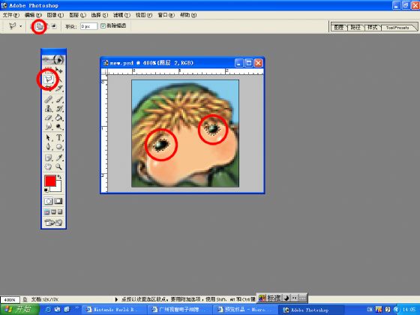Open the 窗口(W) Window menu
Viewport: 420px width, 315px height.
coord(166,15)
